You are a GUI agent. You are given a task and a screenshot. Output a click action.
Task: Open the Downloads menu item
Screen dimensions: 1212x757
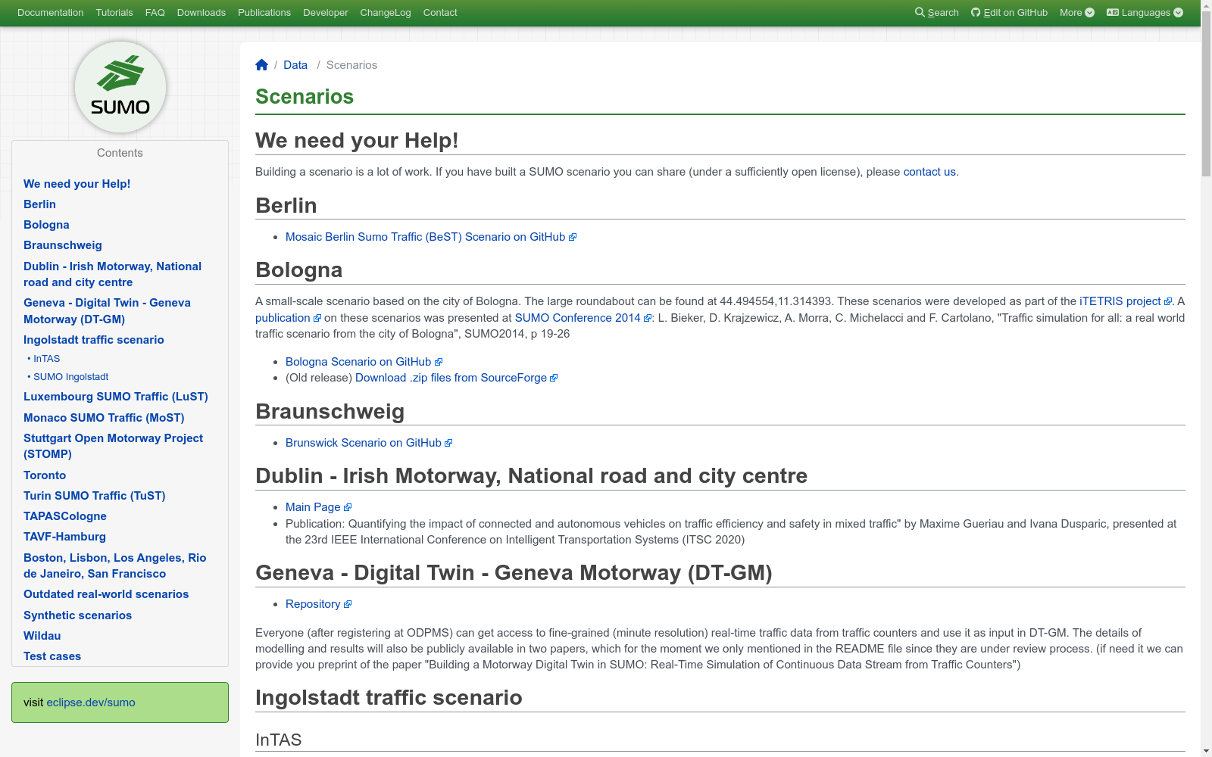tap(201, 13)
